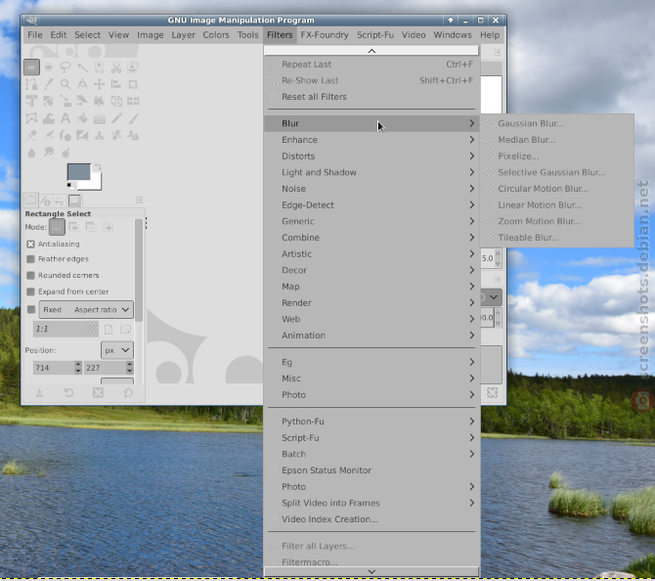Restore the tool preset

coord(68,393)
